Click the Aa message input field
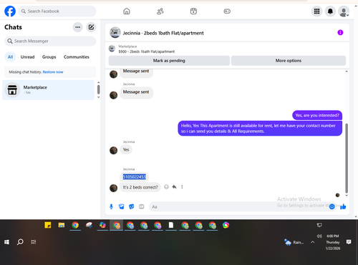 (x=238, y=206)
